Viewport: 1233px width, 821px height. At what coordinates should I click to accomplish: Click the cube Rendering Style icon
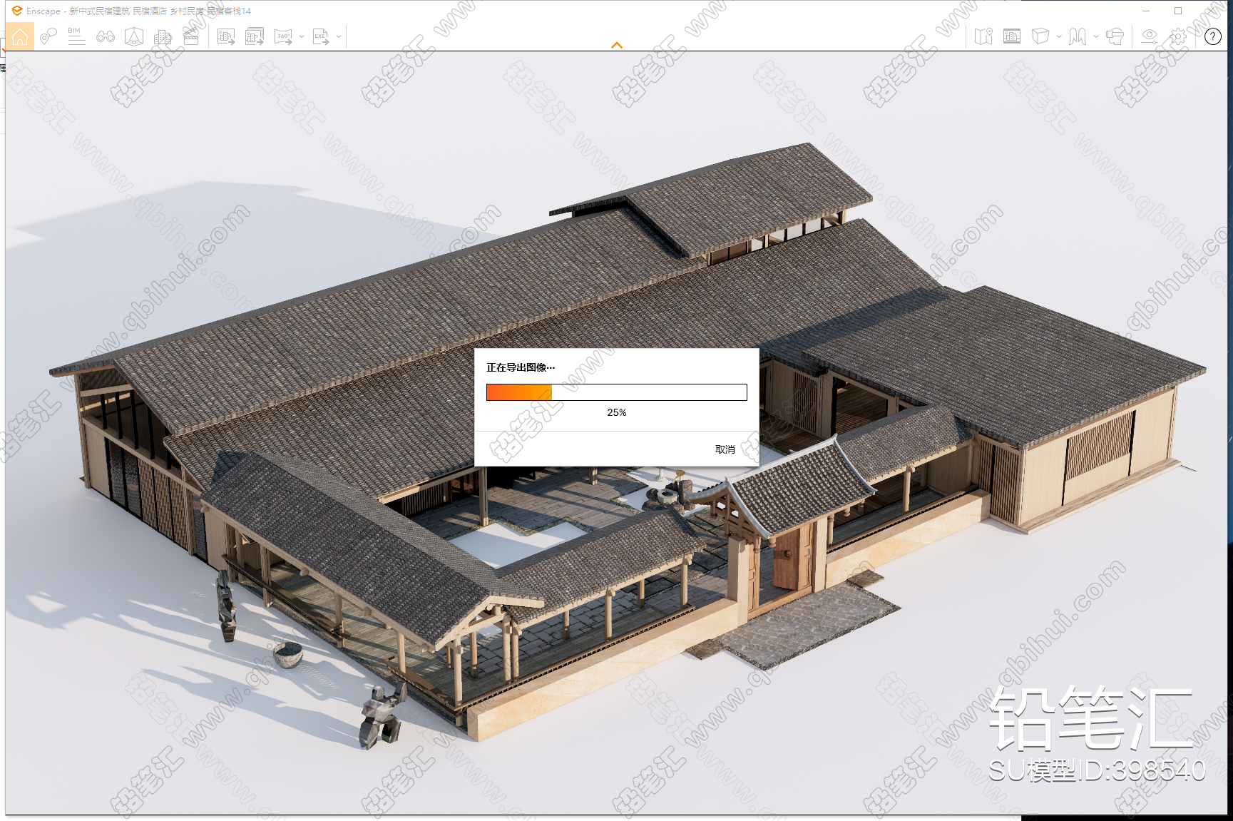(x=1040, y=36)
